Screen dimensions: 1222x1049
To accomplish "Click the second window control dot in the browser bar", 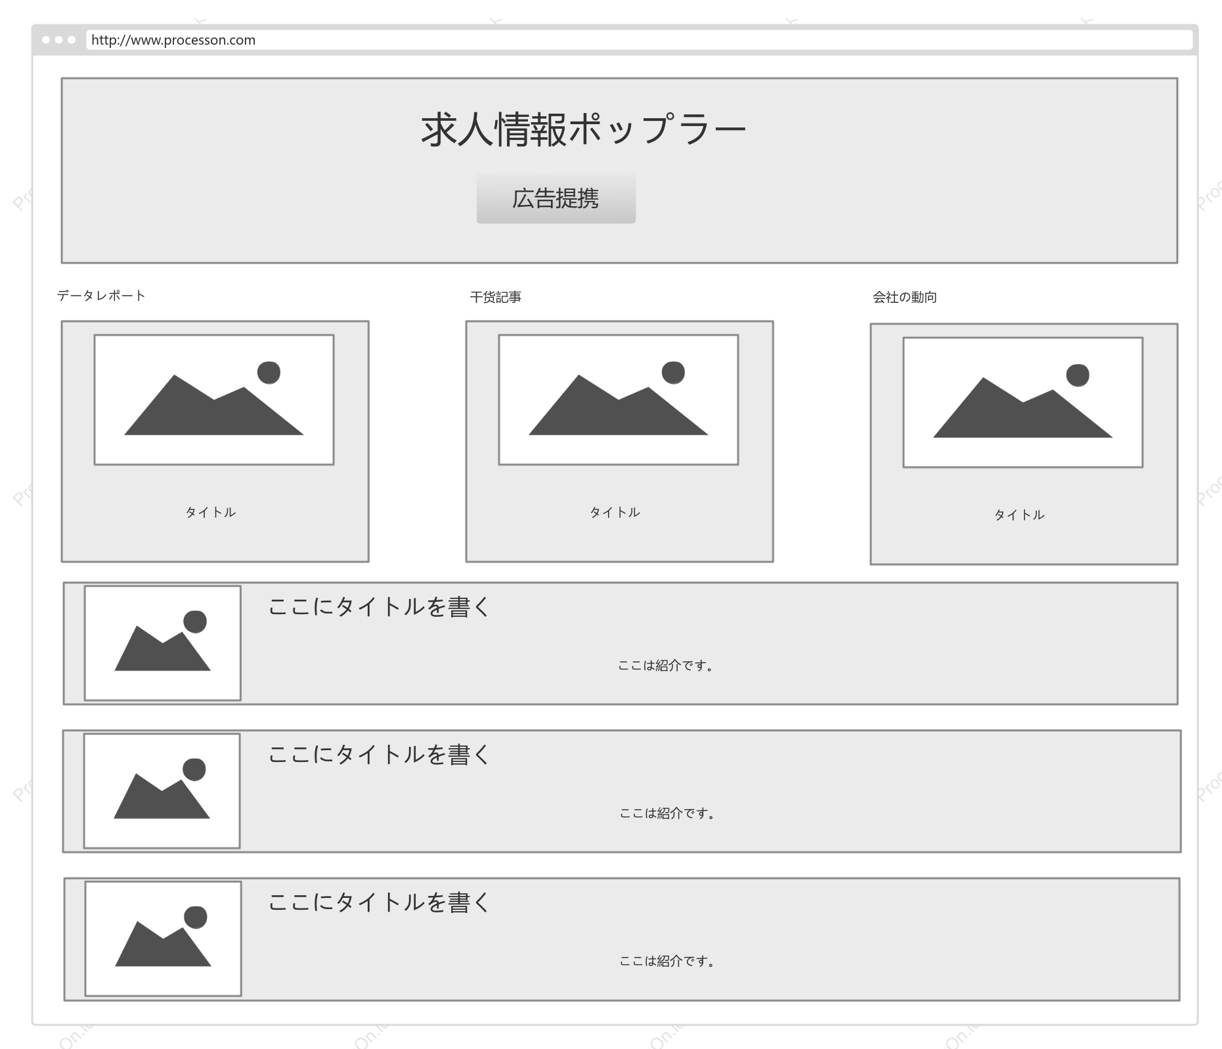I will (59, 40).
